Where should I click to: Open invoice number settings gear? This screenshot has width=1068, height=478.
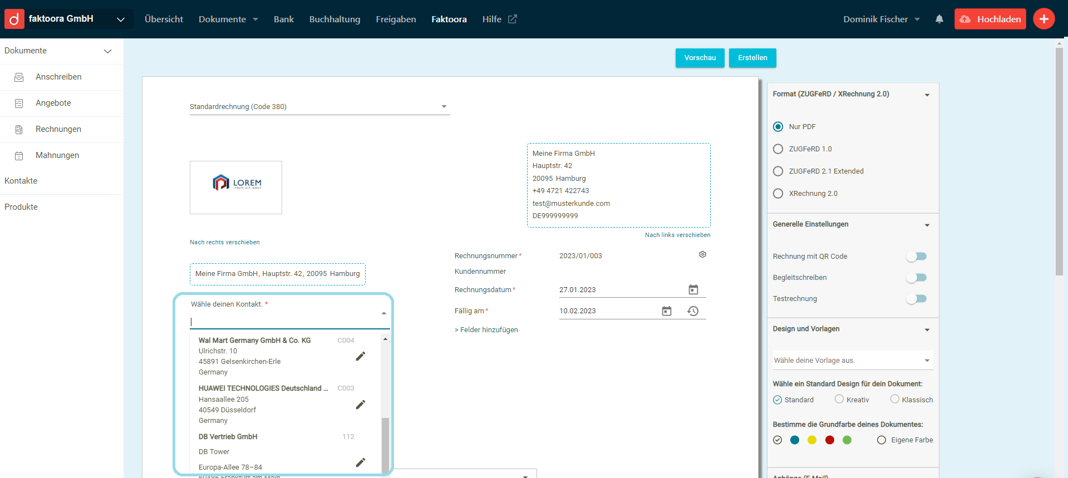click(x=702, y=254)
